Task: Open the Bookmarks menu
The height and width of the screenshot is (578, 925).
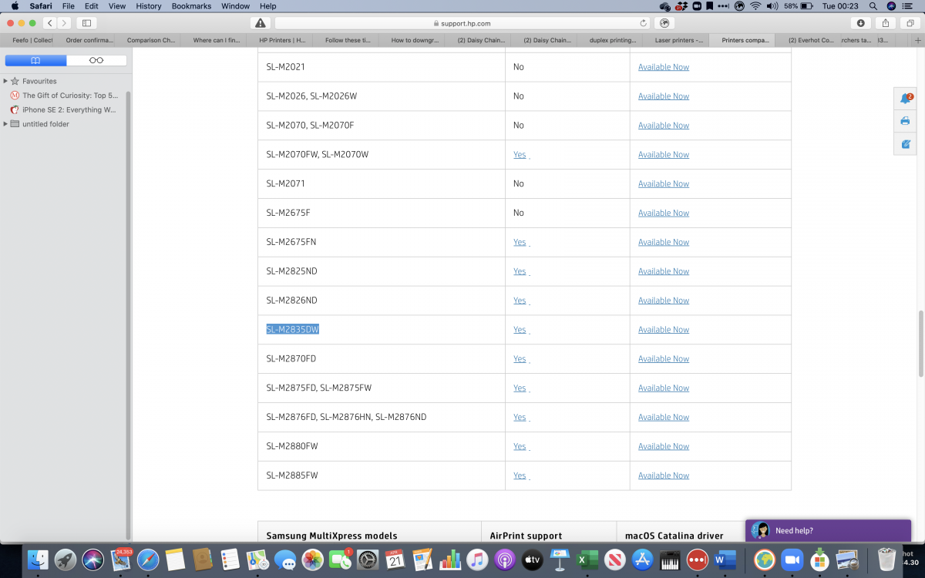Action: pyautogui.click(x=191, y=5)
